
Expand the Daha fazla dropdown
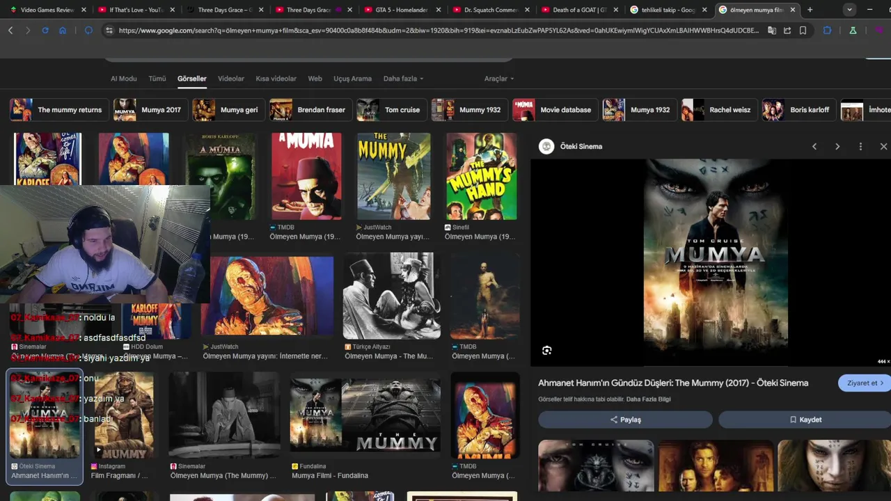click(403, 79)
